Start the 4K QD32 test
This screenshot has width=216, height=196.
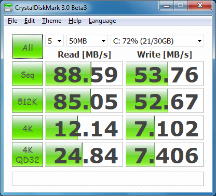[x=28, y=155]
